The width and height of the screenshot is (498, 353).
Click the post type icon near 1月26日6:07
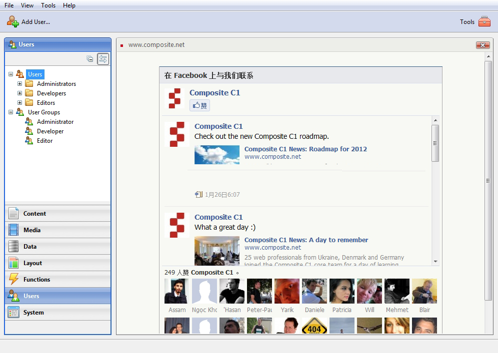pos(198,194)
